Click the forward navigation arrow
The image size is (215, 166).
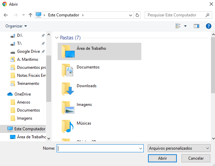(16, 15)
